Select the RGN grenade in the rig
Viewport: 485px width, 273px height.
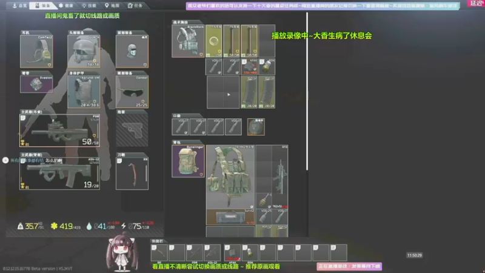pyautogui.click(x=267, y=67)
